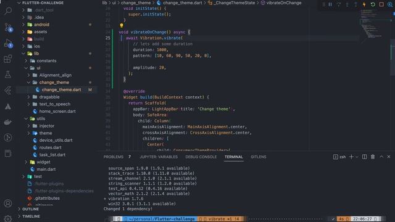This screenshot has height=222, width=395.
Task: Open task_list.dart file
Action: (x=52, y=155)
